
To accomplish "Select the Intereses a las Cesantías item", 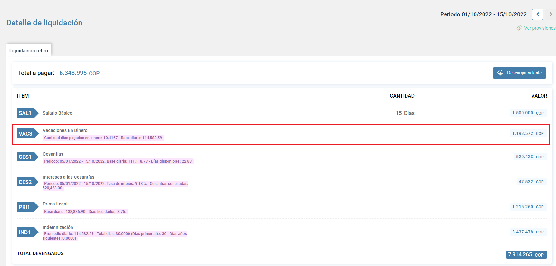I will 69,177.
